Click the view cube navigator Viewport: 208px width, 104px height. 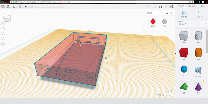point(7,17)
